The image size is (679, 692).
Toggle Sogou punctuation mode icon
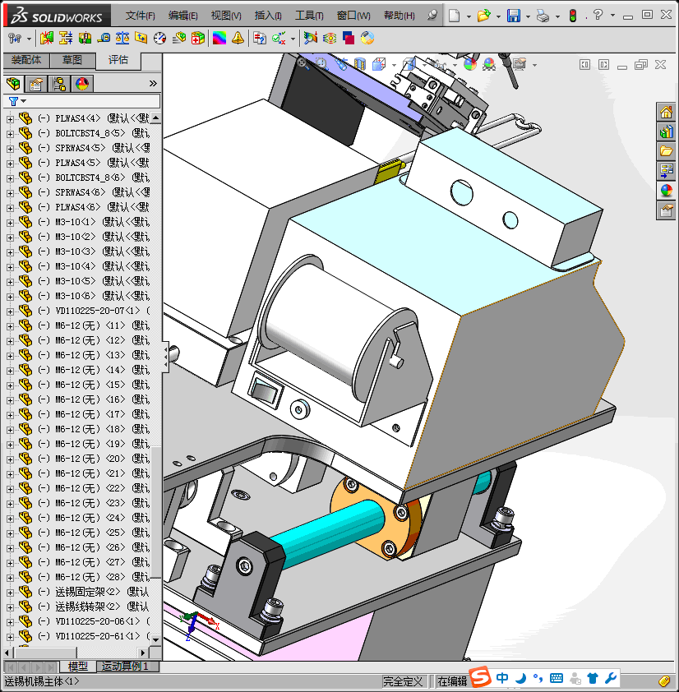tap(538, 678)
